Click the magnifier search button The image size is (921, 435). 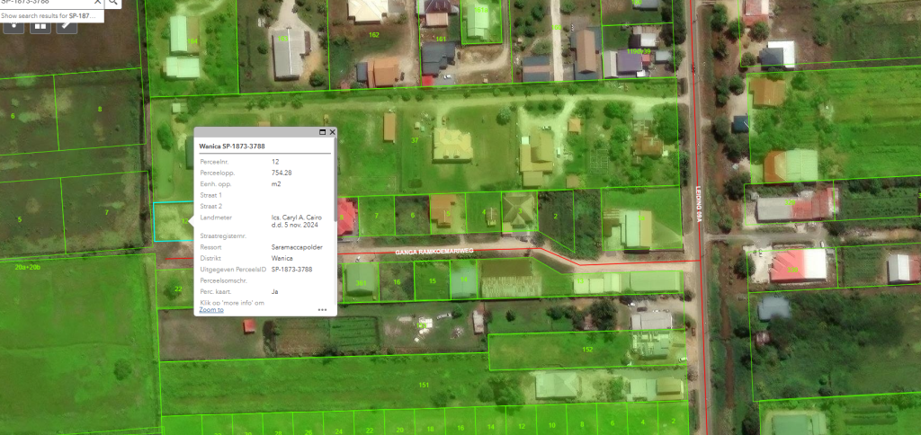[113, 3]
